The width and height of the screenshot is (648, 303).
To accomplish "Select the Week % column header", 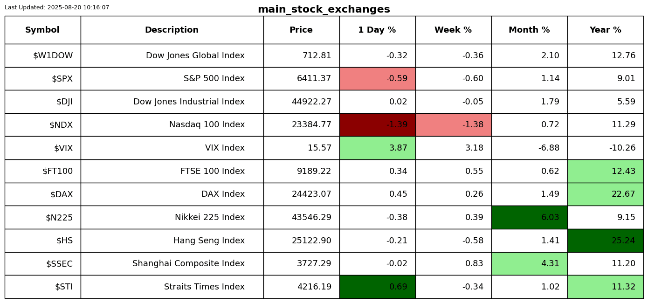I will pyautogui.click(x=453, y=30).
